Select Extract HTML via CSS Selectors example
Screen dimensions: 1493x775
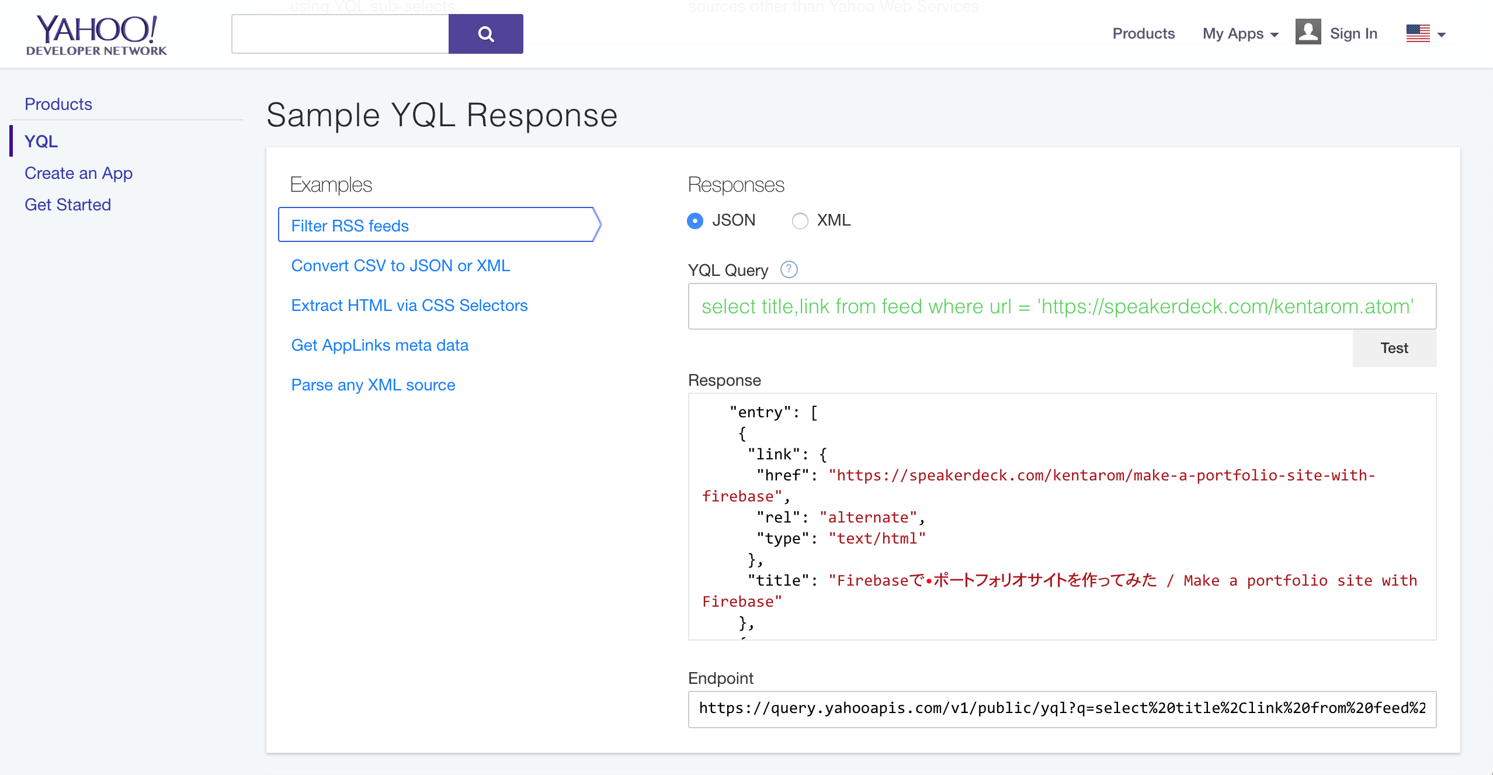click(409, 305)
